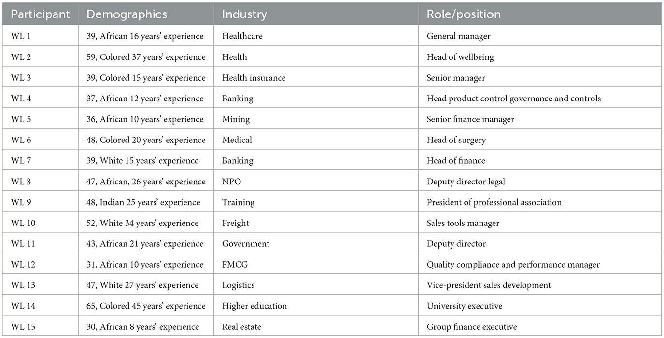The width and height of the screenshot is (664, 338).
Task: Click the Health insurance industry cell
Action: tap(254, 78)
